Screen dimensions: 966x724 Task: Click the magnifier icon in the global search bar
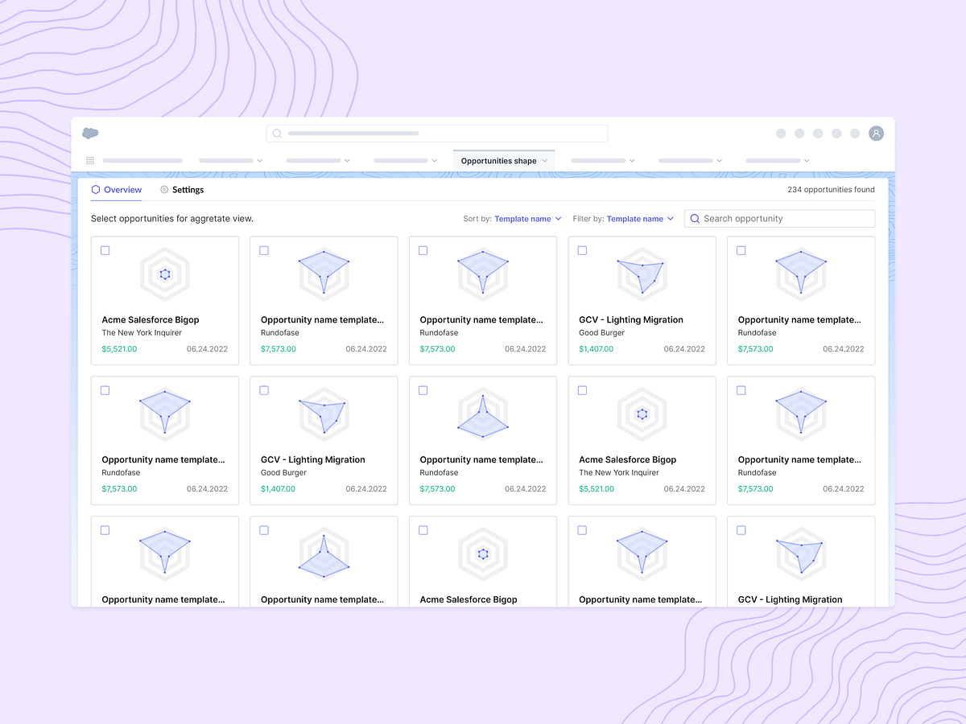[276, 133]
